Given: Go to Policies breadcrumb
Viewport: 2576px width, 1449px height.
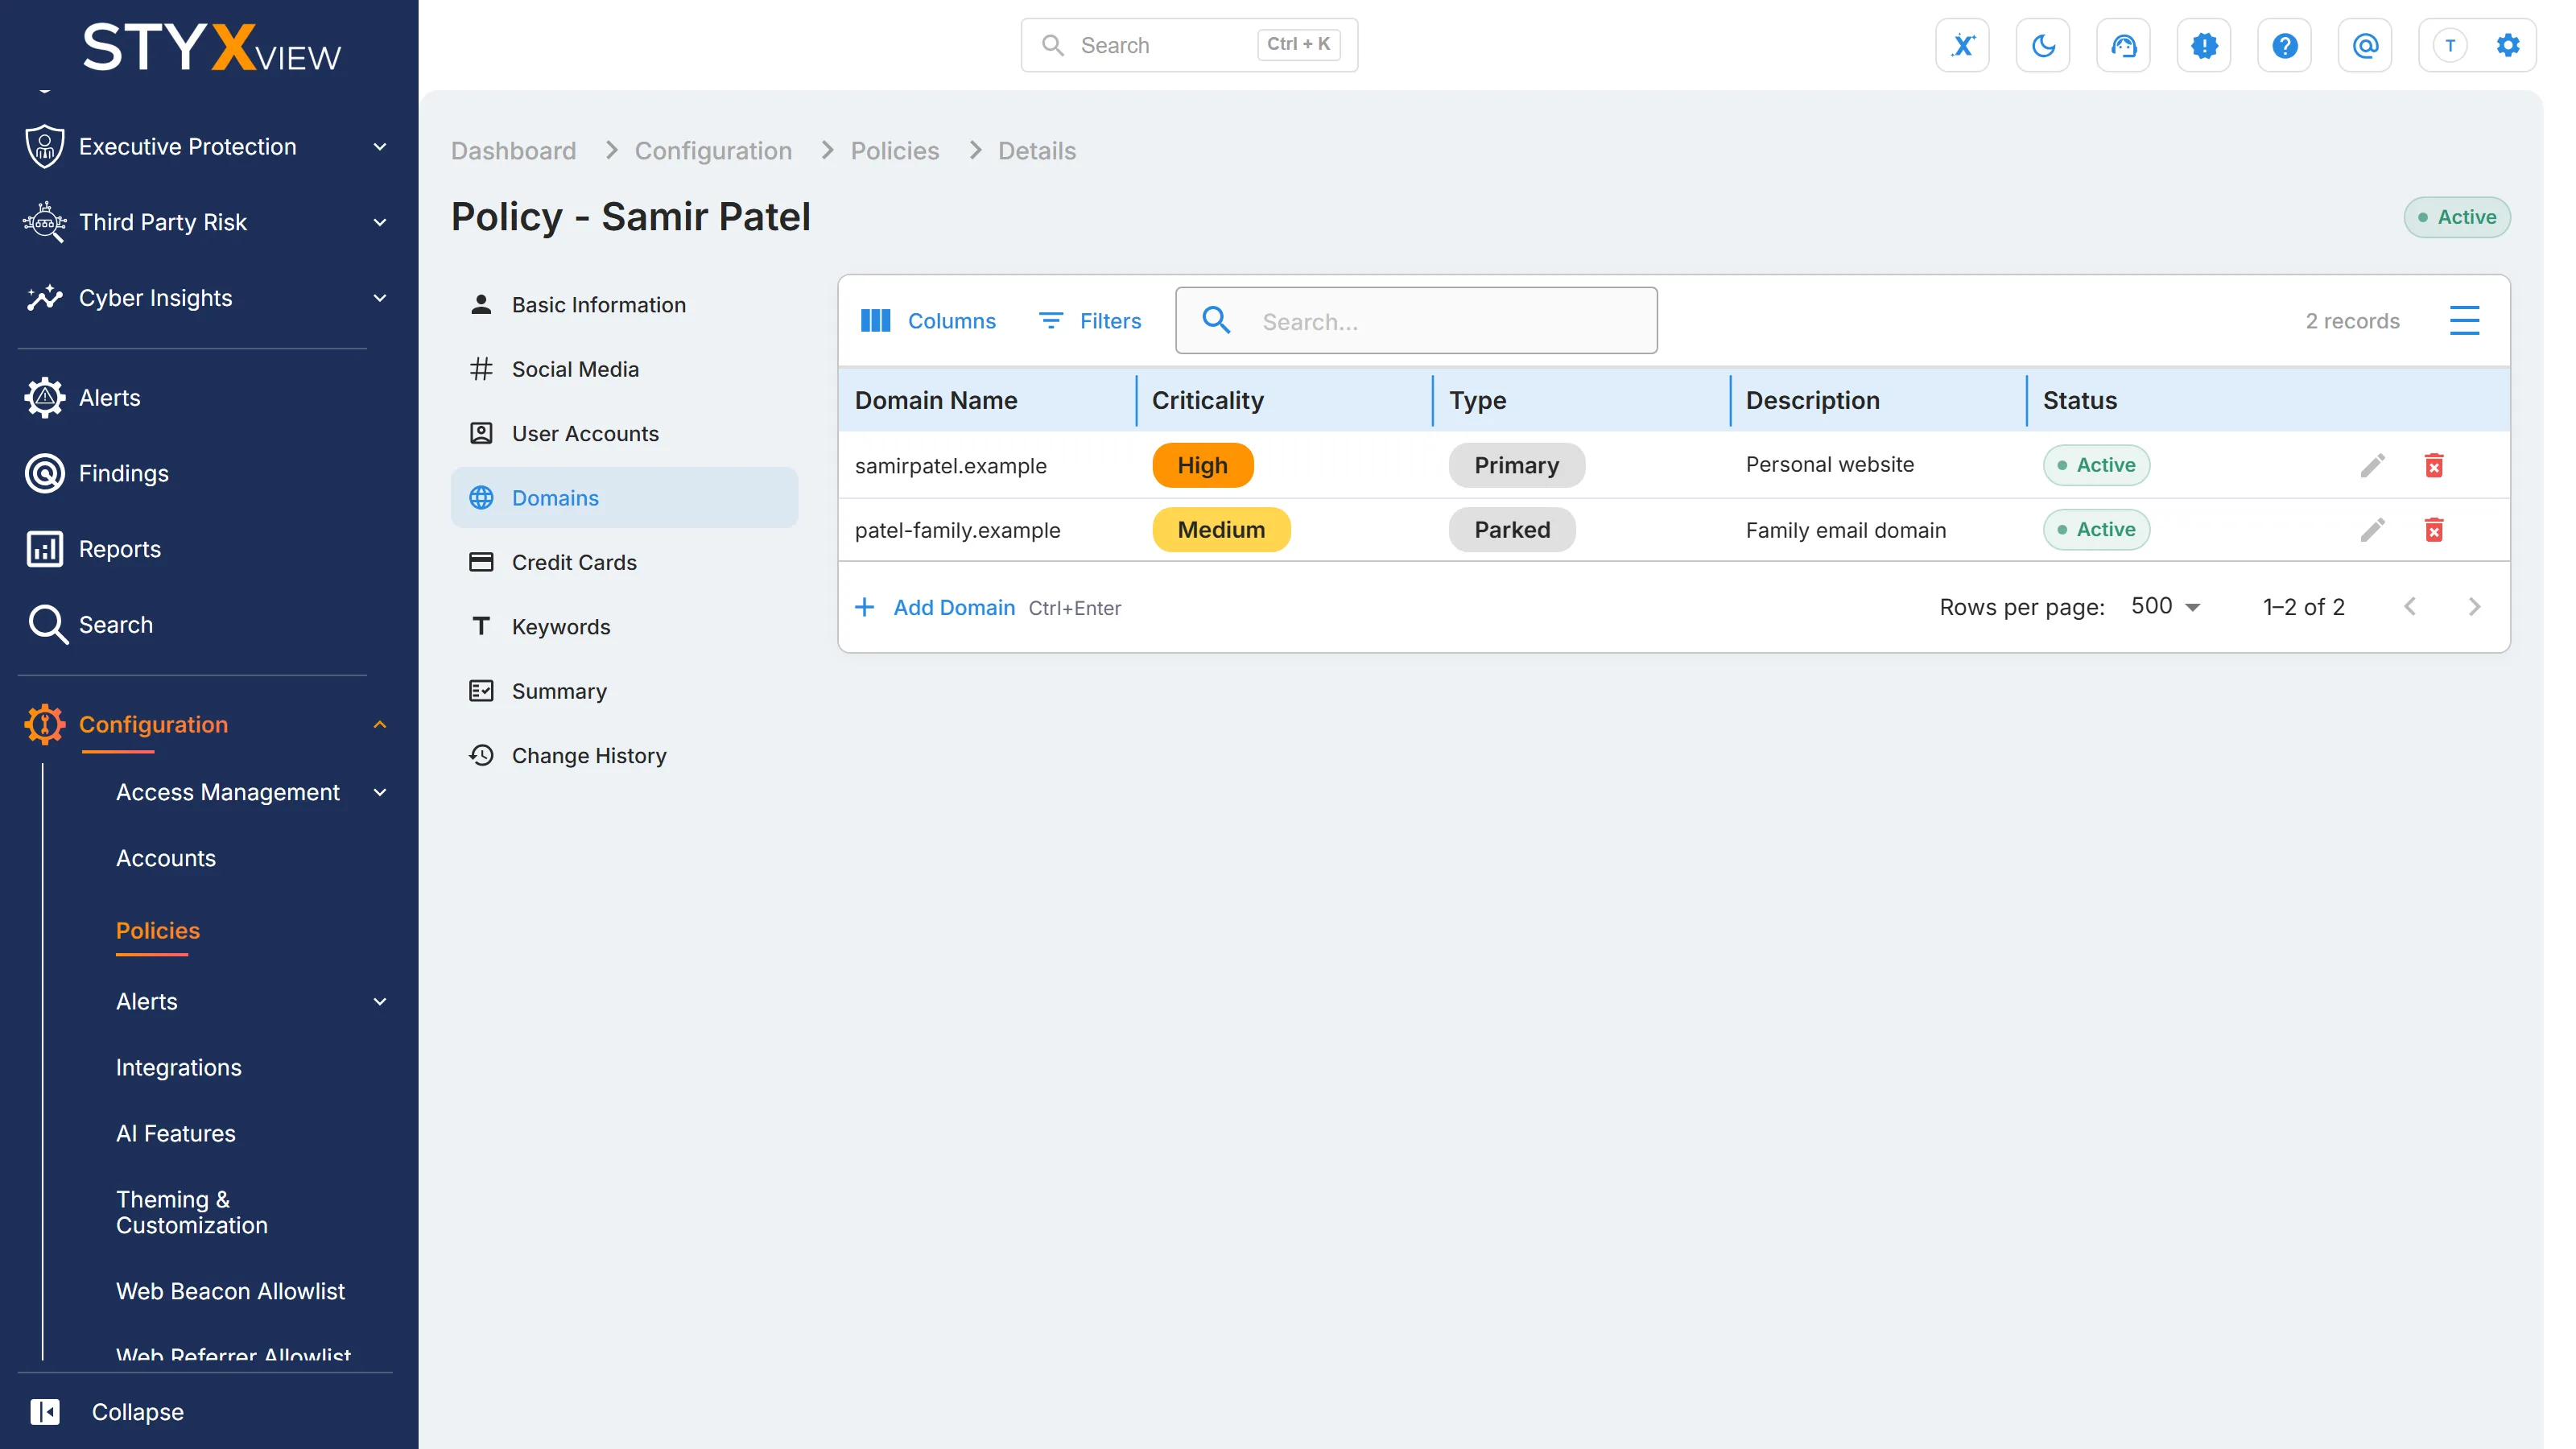Looking at the screenshot, I should point(894,151).
